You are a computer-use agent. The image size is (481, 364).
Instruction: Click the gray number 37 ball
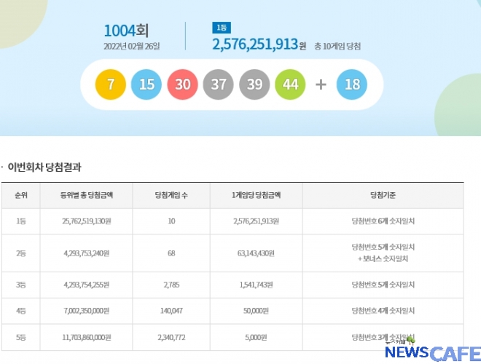[x=218, y=84]
